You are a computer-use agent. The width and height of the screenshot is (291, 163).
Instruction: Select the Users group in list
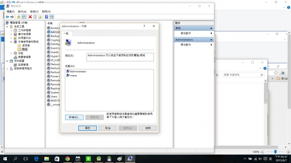click(x=52, y=96)
